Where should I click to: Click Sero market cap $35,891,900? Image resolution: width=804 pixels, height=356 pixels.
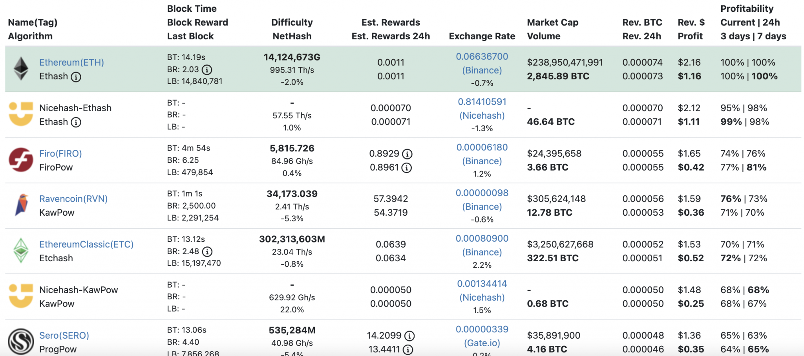tap(554, 336)
